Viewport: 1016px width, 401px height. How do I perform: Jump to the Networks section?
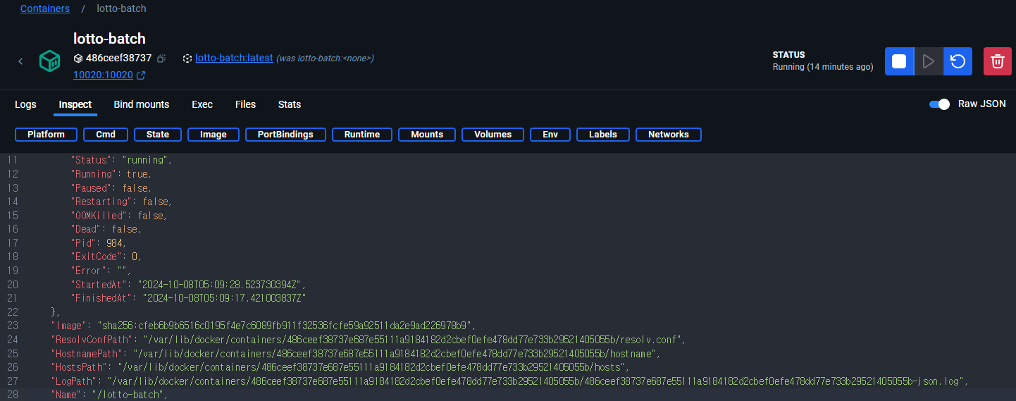coord(669,135)
